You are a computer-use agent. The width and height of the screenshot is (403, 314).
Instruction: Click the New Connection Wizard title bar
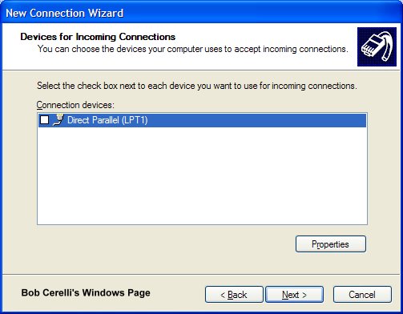coord(201,12)
